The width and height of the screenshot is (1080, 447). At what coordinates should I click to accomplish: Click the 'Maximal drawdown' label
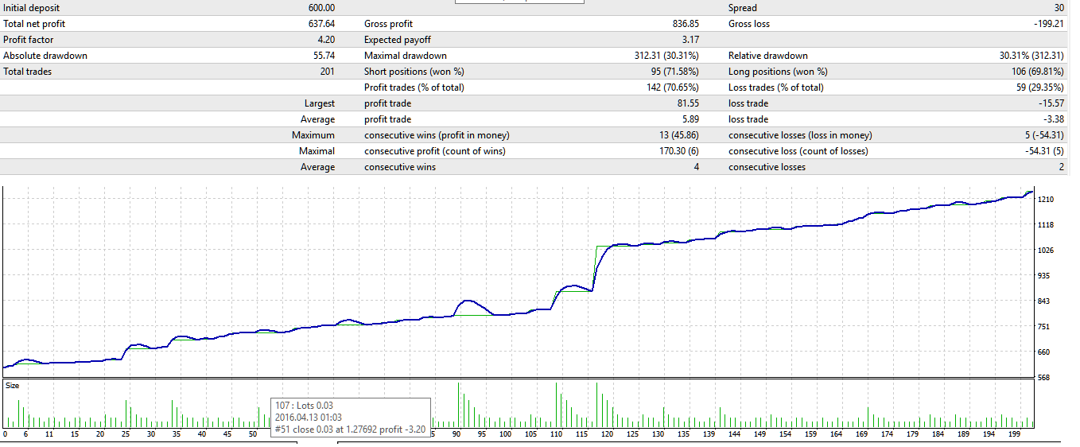click(x=405, y=56)
